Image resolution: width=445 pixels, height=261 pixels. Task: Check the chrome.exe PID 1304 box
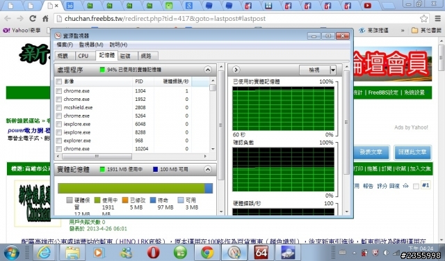[58, 91]
